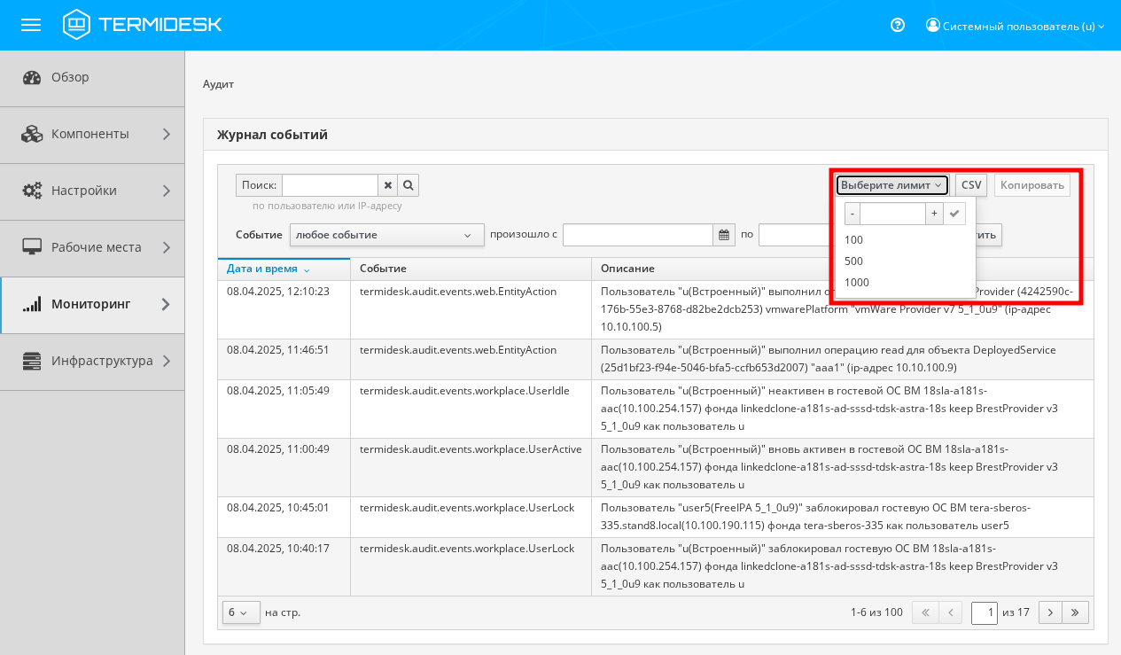
Task: Expand the Компоненты sidebar section
Action: [x=92, y=134]
